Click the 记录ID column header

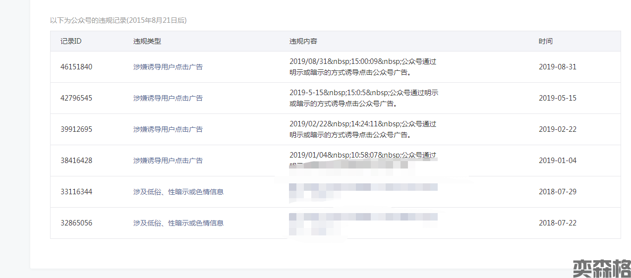tap(71, 41)
